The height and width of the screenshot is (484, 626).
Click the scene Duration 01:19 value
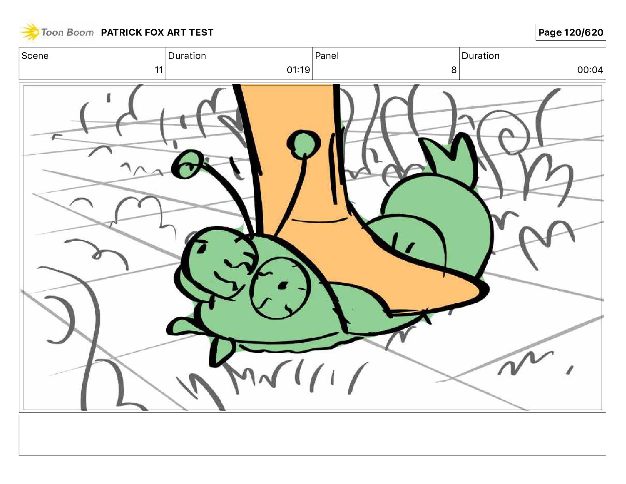click(x=298, y=70)
